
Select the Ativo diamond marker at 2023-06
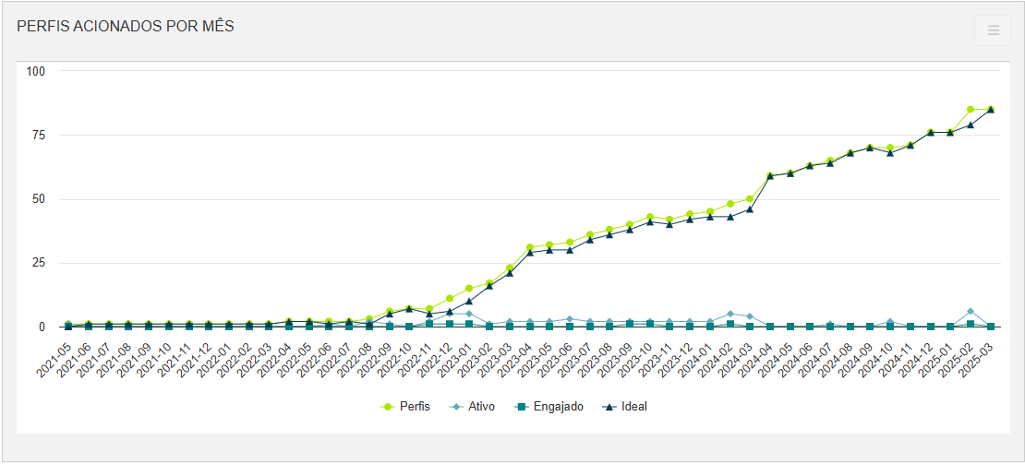[570, 319]
